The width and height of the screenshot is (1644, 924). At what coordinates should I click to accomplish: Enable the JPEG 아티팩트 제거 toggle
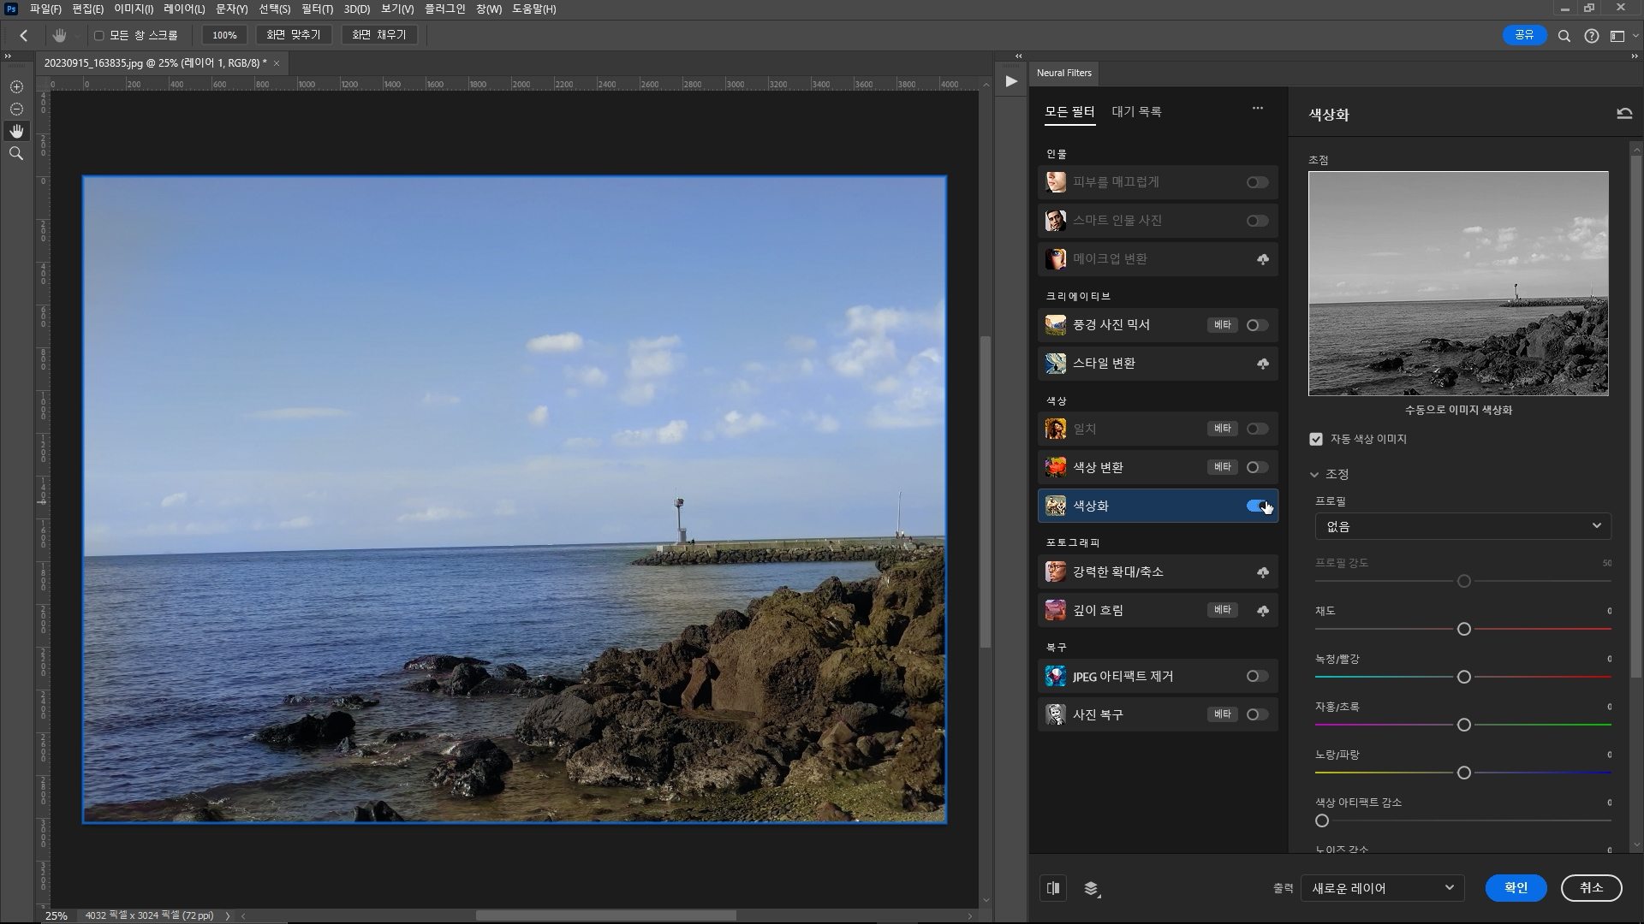(x=1257, y=676)
